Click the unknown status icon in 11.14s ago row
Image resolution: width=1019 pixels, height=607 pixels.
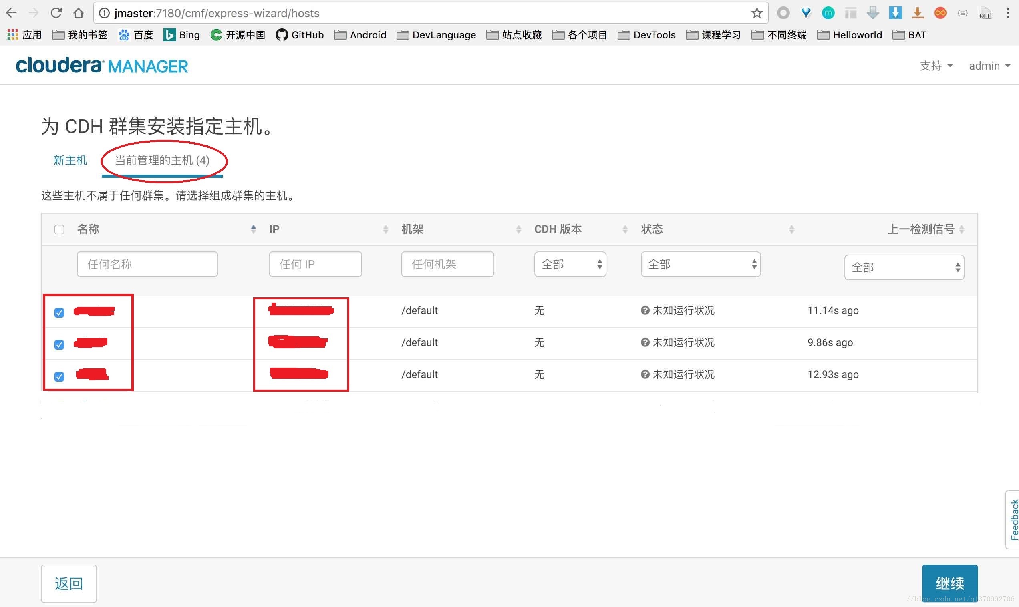(645, 310)
